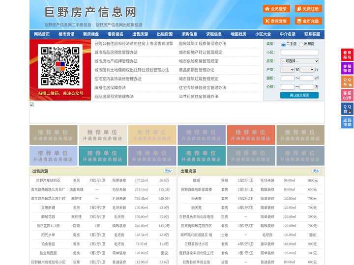Open the 地图找房 navigation item
Viewport: 354px width, 265px height.
pos(238,34)
